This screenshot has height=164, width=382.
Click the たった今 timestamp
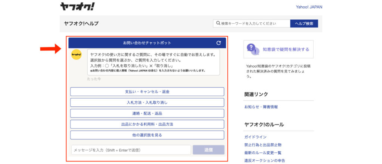[94, 79]
